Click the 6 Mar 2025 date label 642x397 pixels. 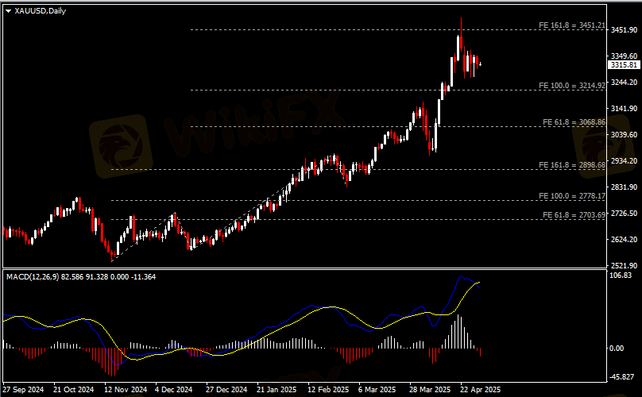pyautogui.click(x=377, y=390)
